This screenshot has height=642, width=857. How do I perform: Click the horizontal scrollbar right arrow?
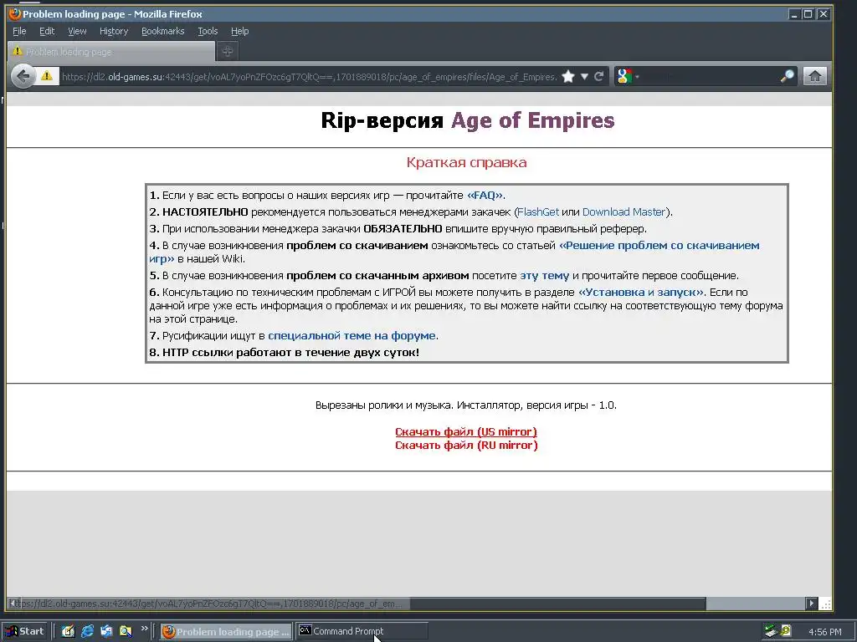click(x=811, y=604)
